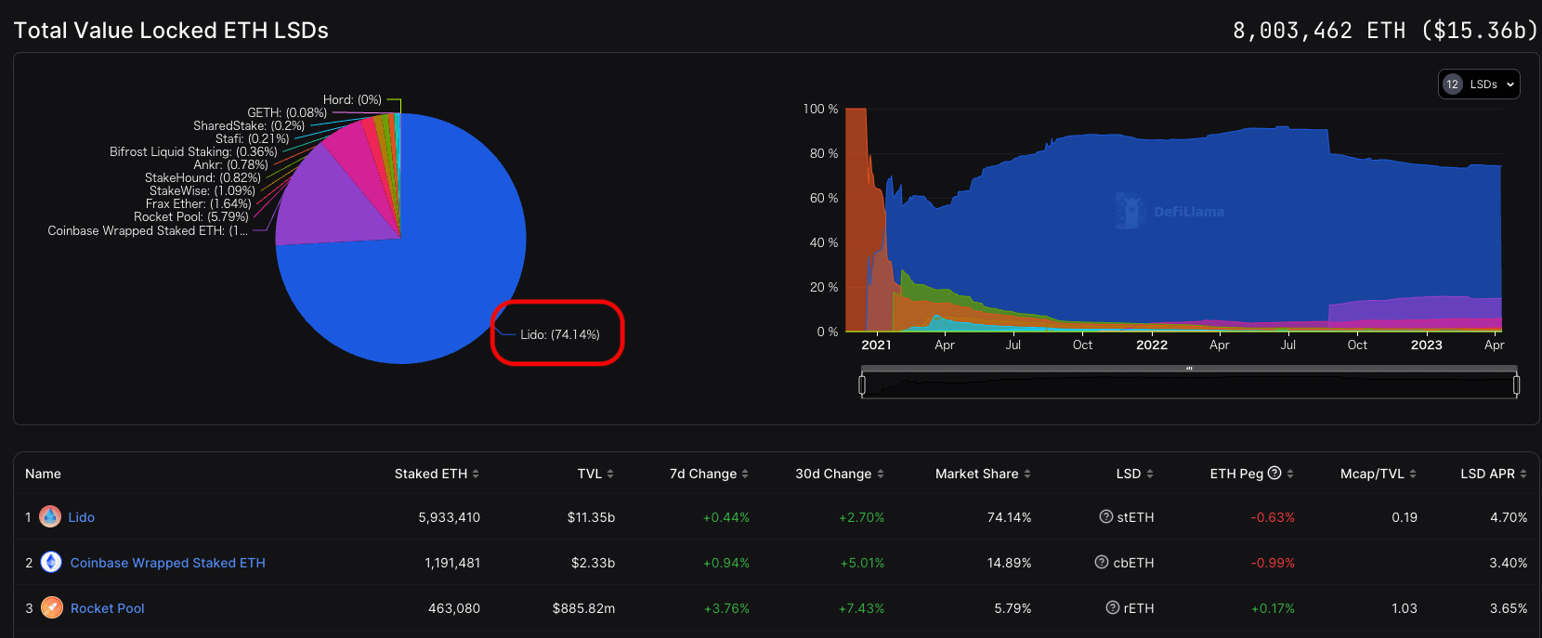Click the StakeWise (1.09%) pie label
This screenshot has height=638, width=1542.
tap(203, 190)
